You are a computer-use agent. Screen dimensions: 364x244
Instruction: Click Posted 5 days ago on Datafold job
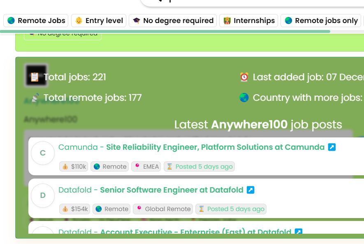coord(231,209)
